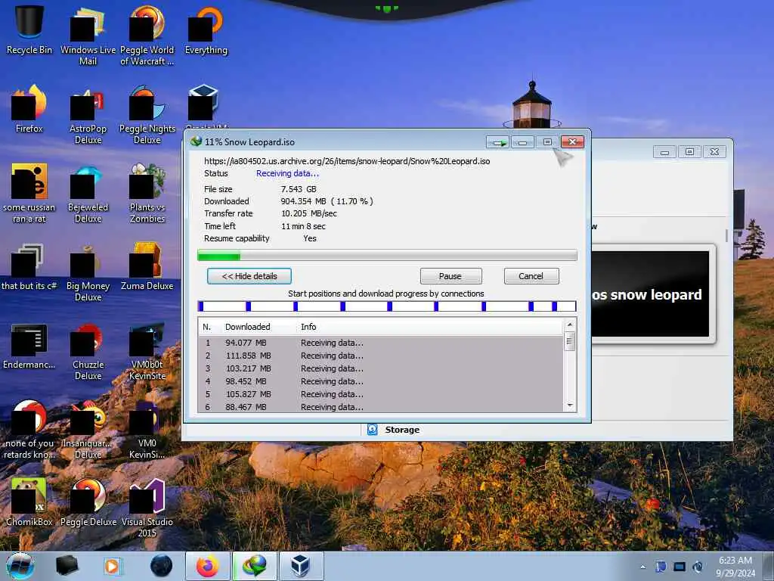Open Firefox from the taskbar
Screen dimensions: 774x581
208,566
